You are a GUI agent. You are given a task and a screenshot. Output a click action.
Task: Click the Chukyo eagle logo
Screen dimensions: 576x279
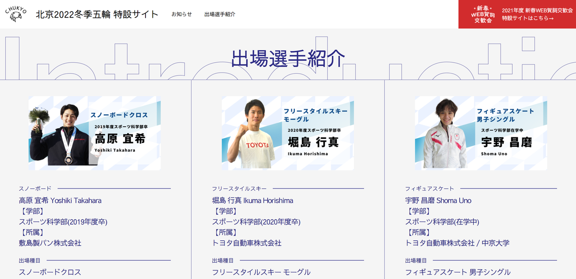[x=15, y=14]
